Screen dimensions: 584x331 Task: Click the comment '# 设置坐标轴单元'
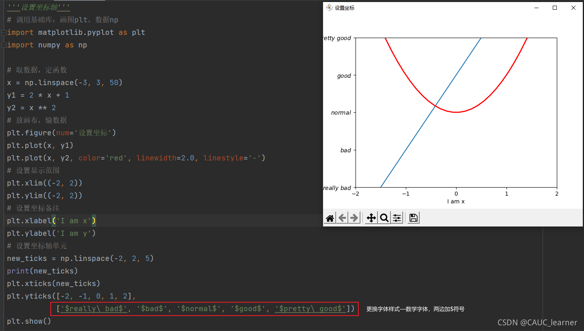pyautogui.click(x=37, y=246)
